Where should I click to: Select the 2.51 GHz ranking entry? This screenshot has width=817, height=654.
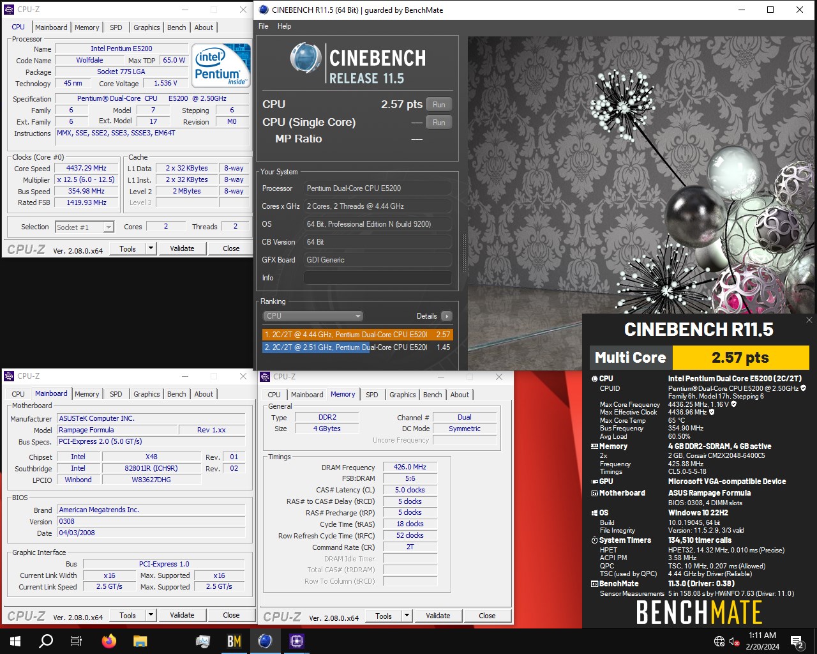tap(357, 347)
